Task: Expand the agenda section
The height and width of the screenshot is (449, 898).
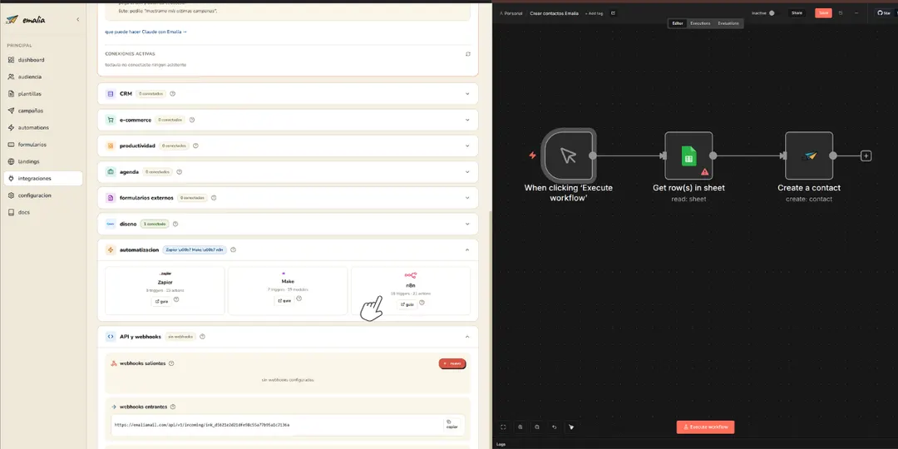Action: point(467,172)
